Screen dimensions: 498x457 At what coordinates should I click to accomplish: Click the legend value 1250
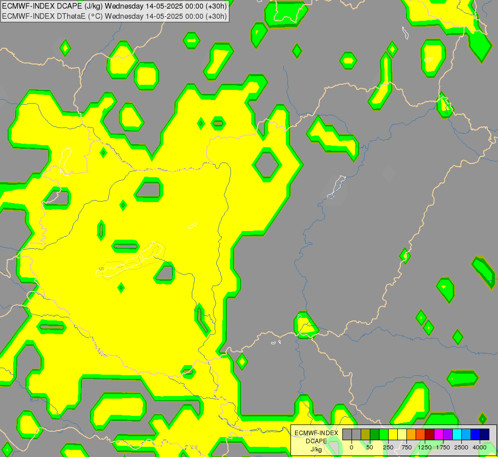tap(425, 447)
